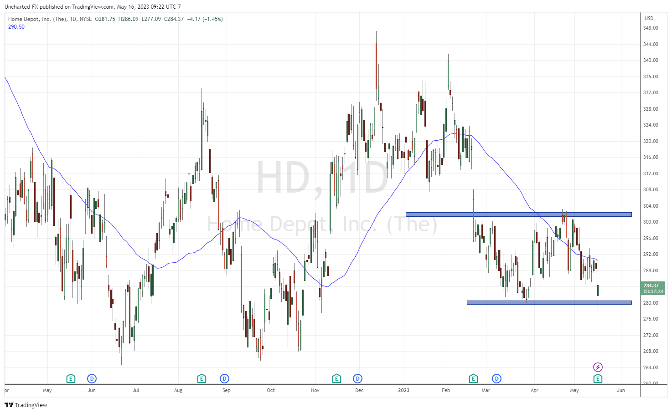Open the earnings marker in late February 2023
The image size is (672, 413).
pos(473,378)
